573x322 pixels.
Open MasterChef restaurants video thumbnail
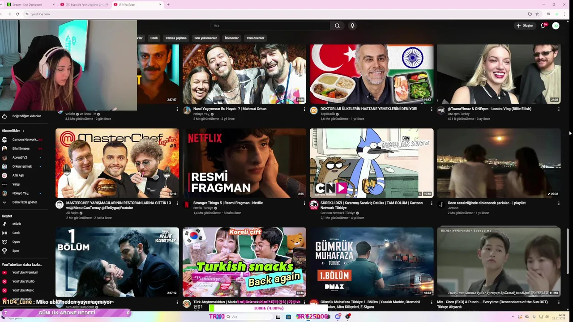(117, 163)
